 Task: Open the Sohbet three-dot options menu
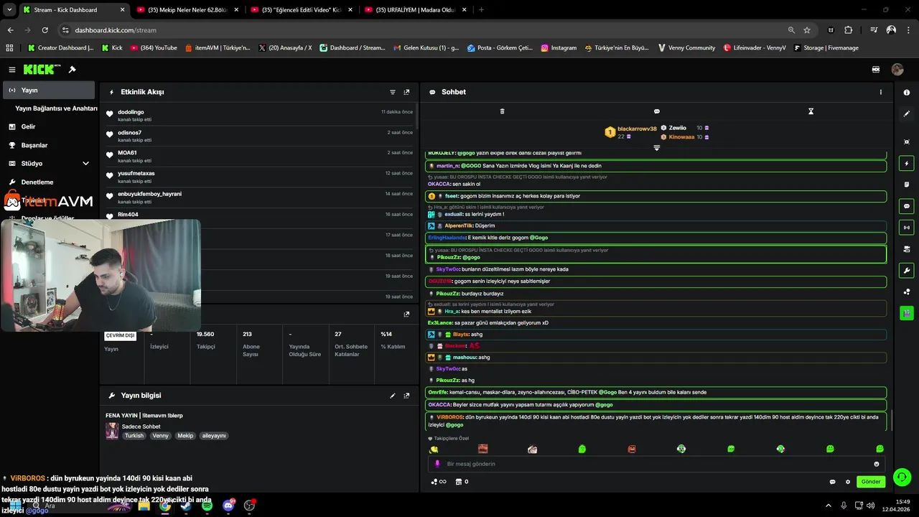point(881,92)
